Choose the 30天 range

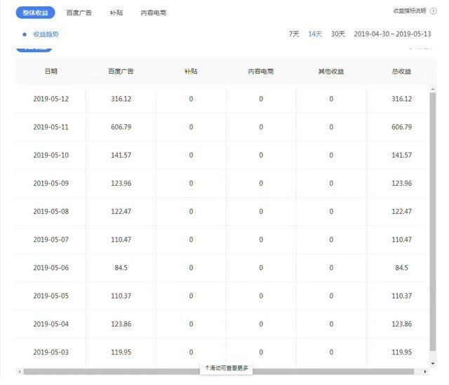tap(338, 34)
